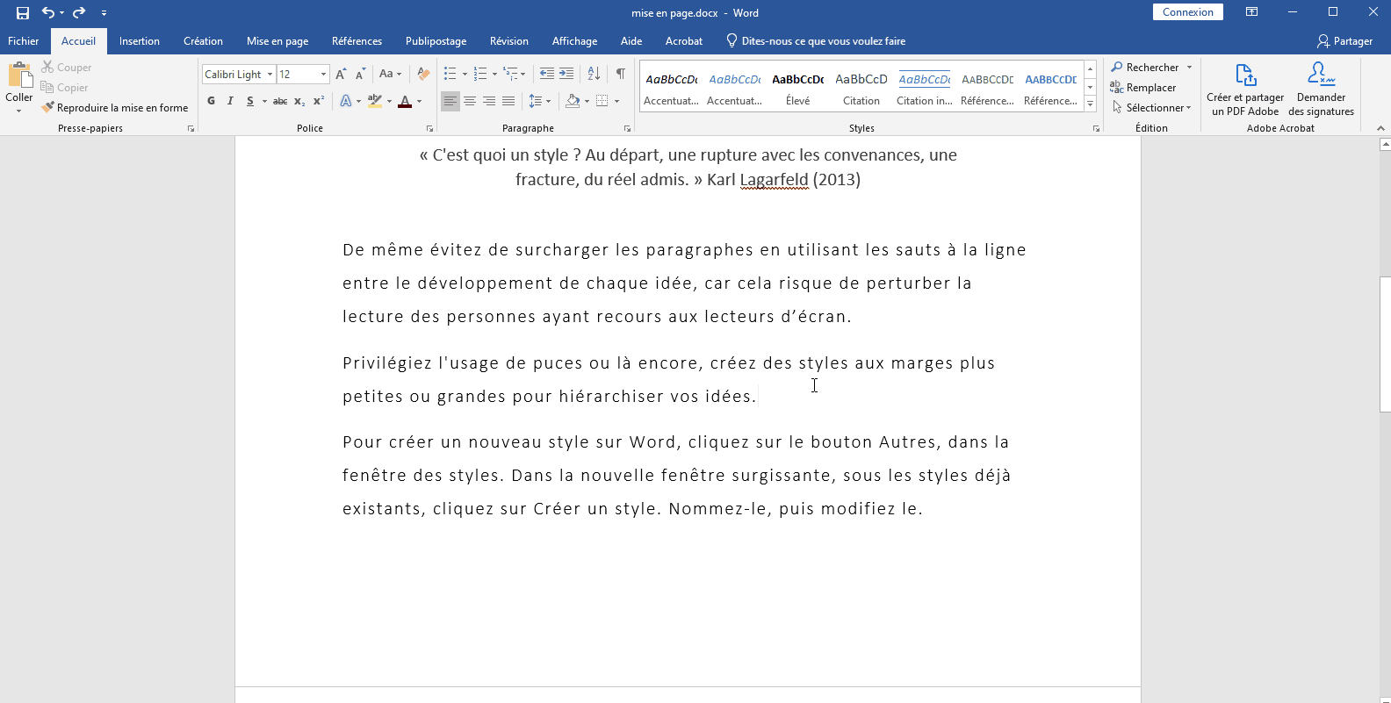The height and width of the screenshot is (703, 1391).
Task: Decrease font size with the small A icon
Action: (360, 75)
